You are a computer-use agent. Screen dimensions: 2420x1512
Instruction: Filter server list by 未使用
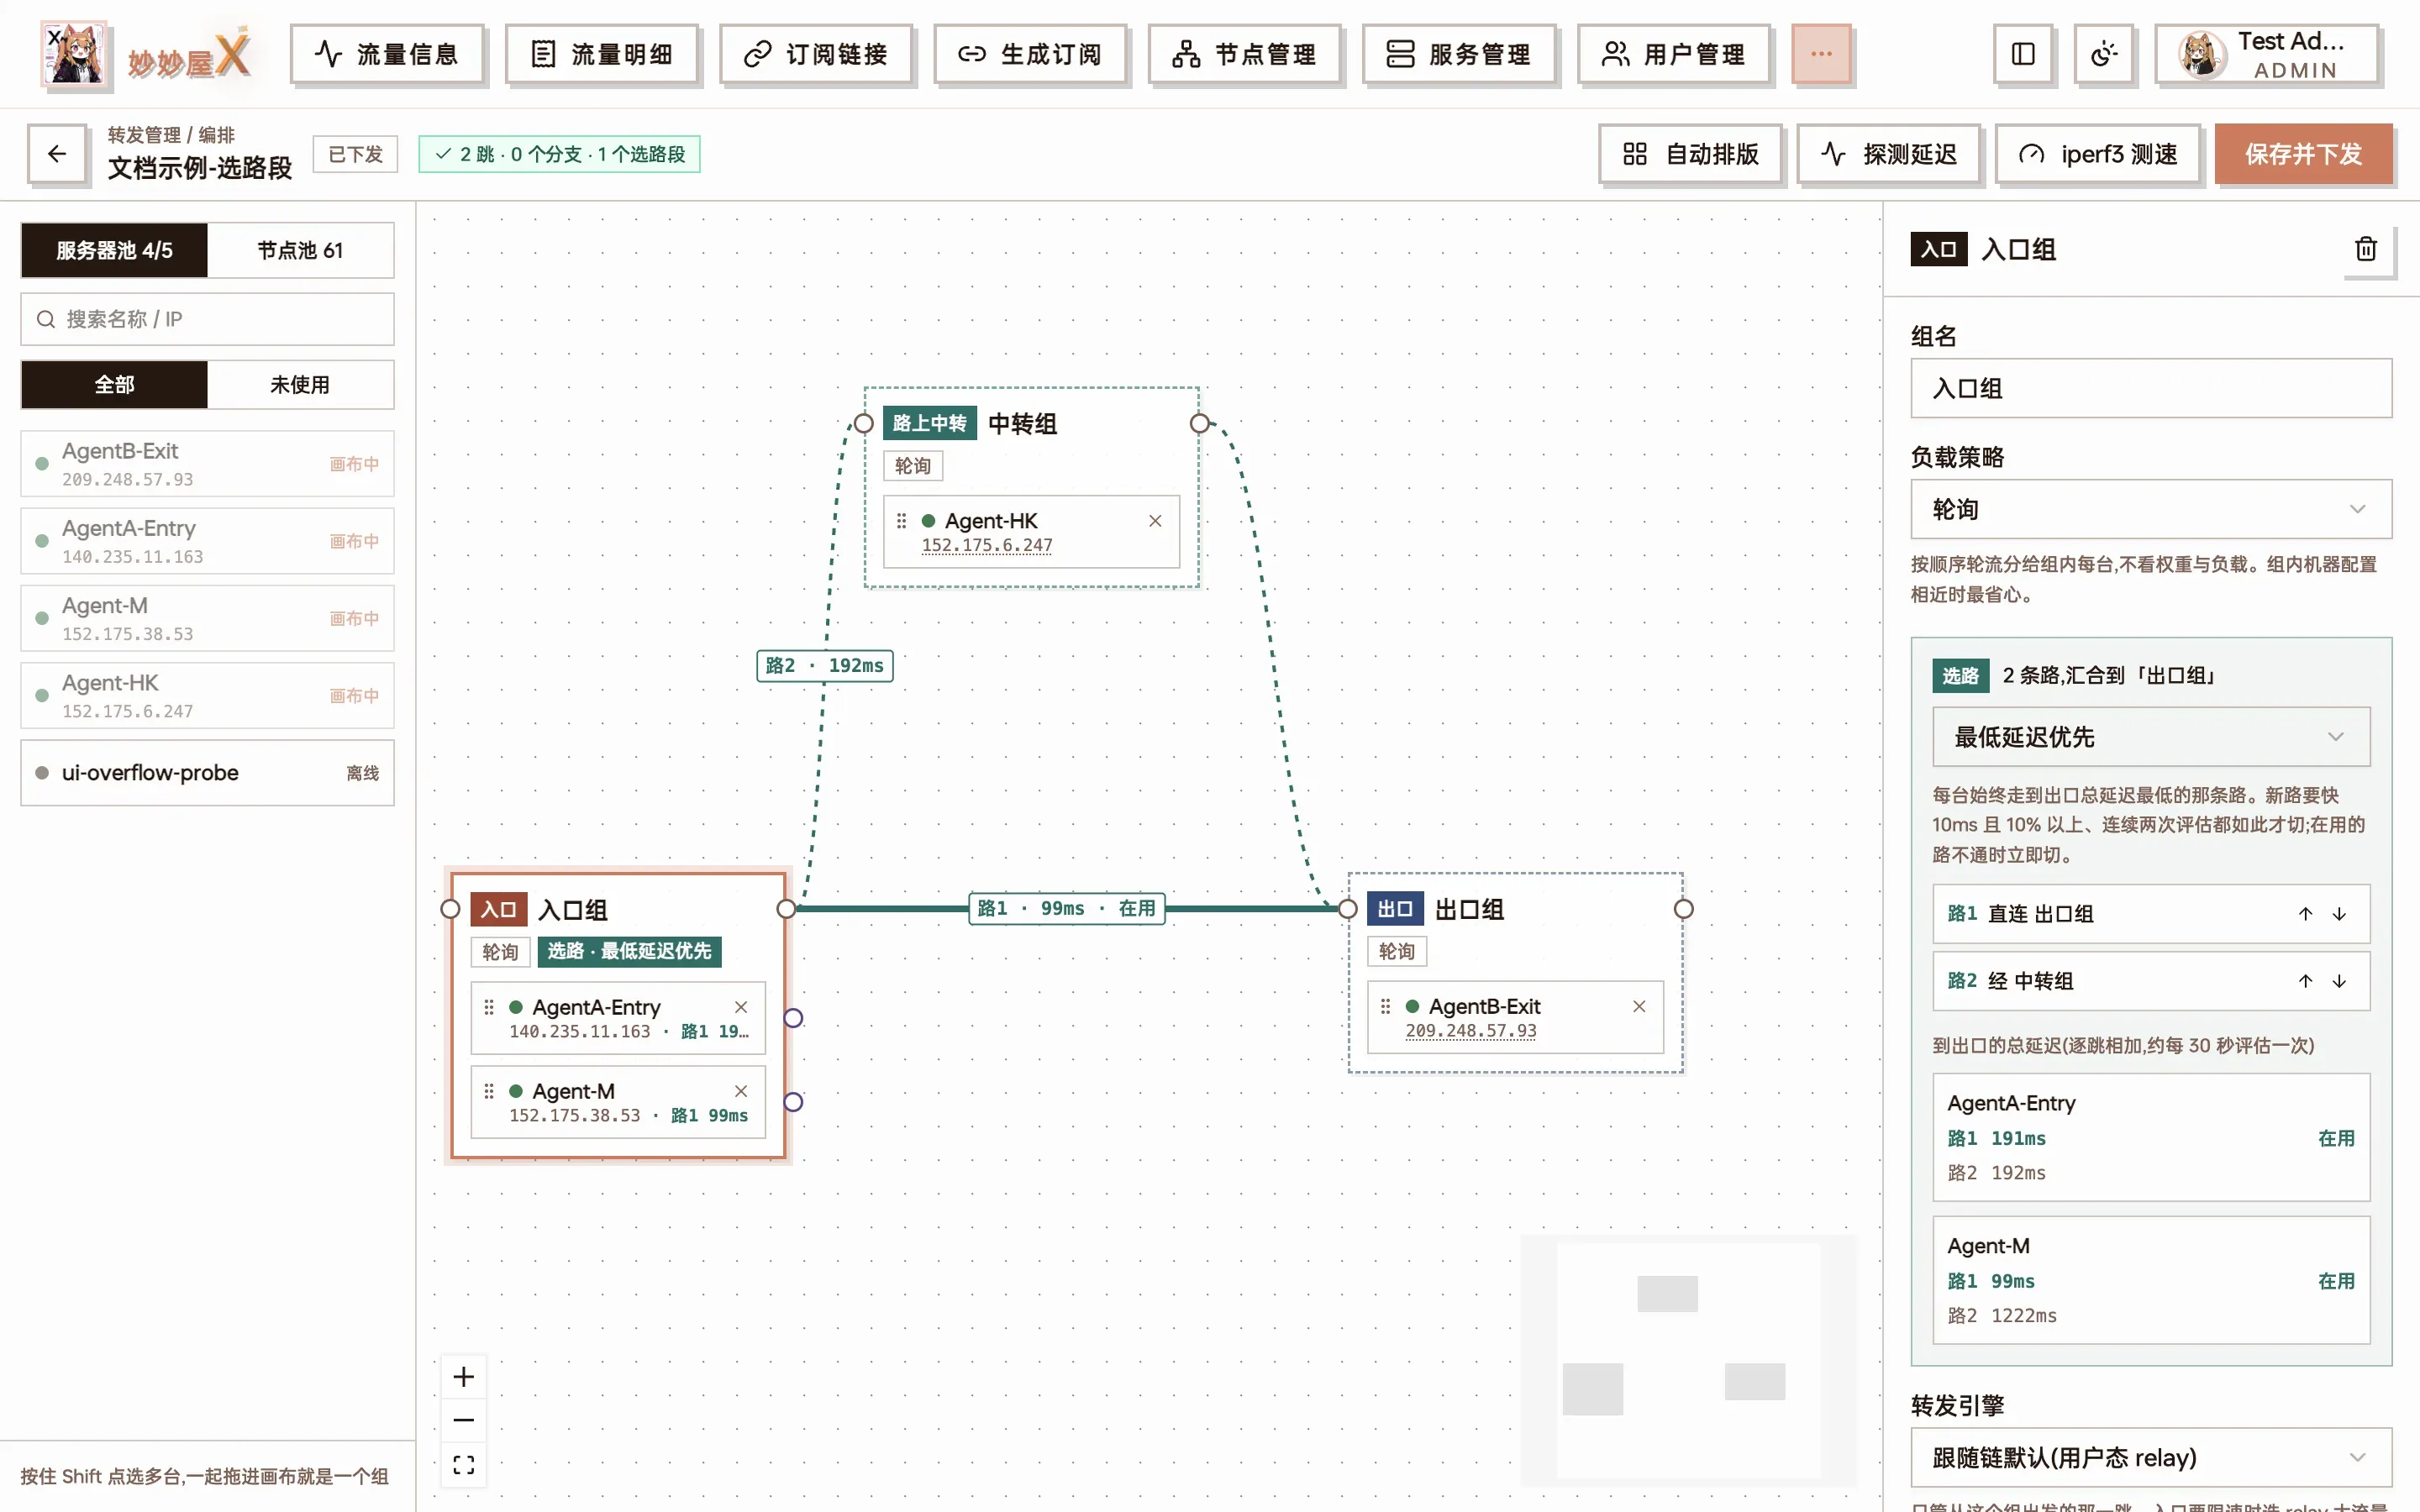(300, 385)
